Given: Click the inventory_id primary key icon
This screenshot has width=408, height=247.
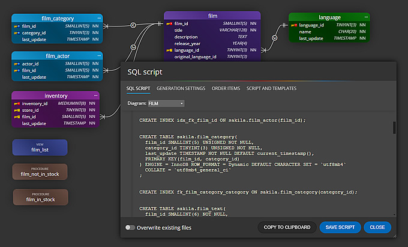Looking at the screenshot, I should (x=17, y=103).
